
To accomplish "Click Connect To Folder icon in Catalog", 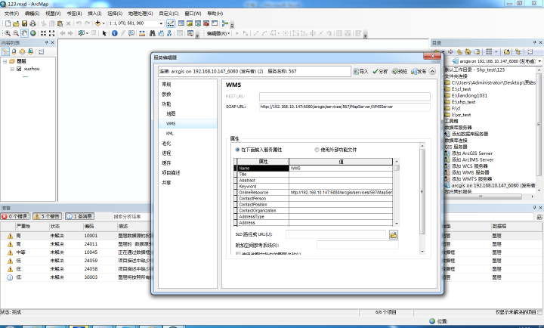I will 507,51.
